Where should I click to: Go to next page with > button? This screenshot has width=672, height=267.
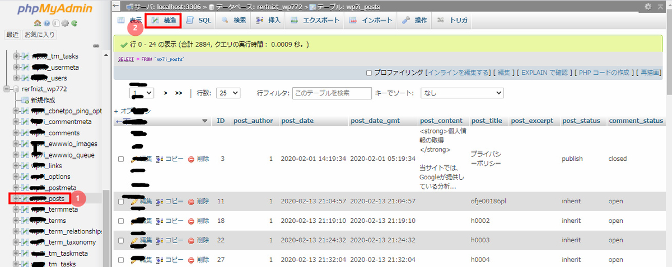coord(166,93)
